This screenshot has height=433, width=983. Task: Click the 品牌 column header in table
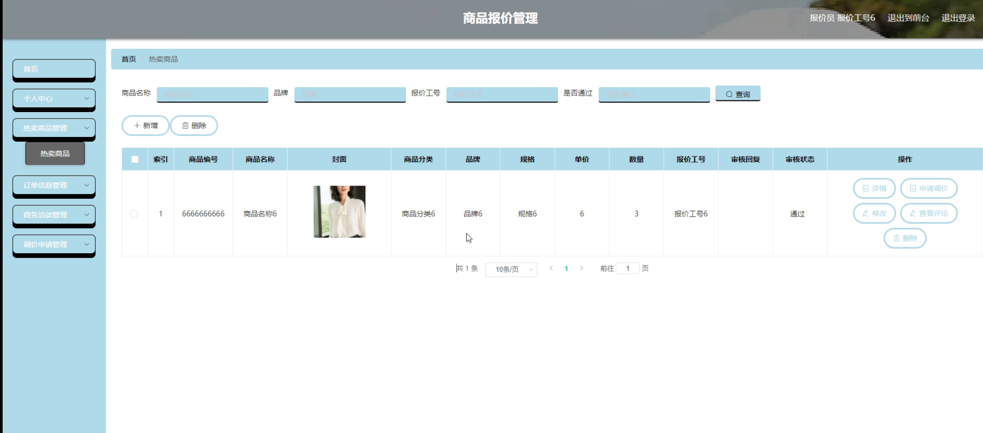point(473,160)
